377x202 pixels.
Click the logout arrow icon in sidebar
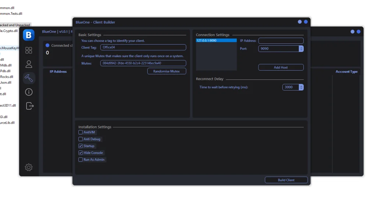pos(29,106)
